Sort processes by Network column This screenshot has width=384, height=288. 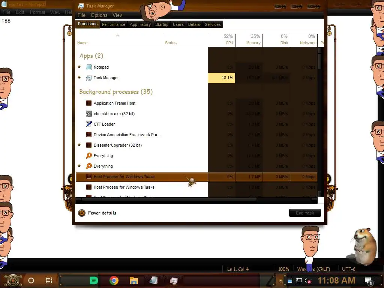pyautogui.click(x=304, y=40)
